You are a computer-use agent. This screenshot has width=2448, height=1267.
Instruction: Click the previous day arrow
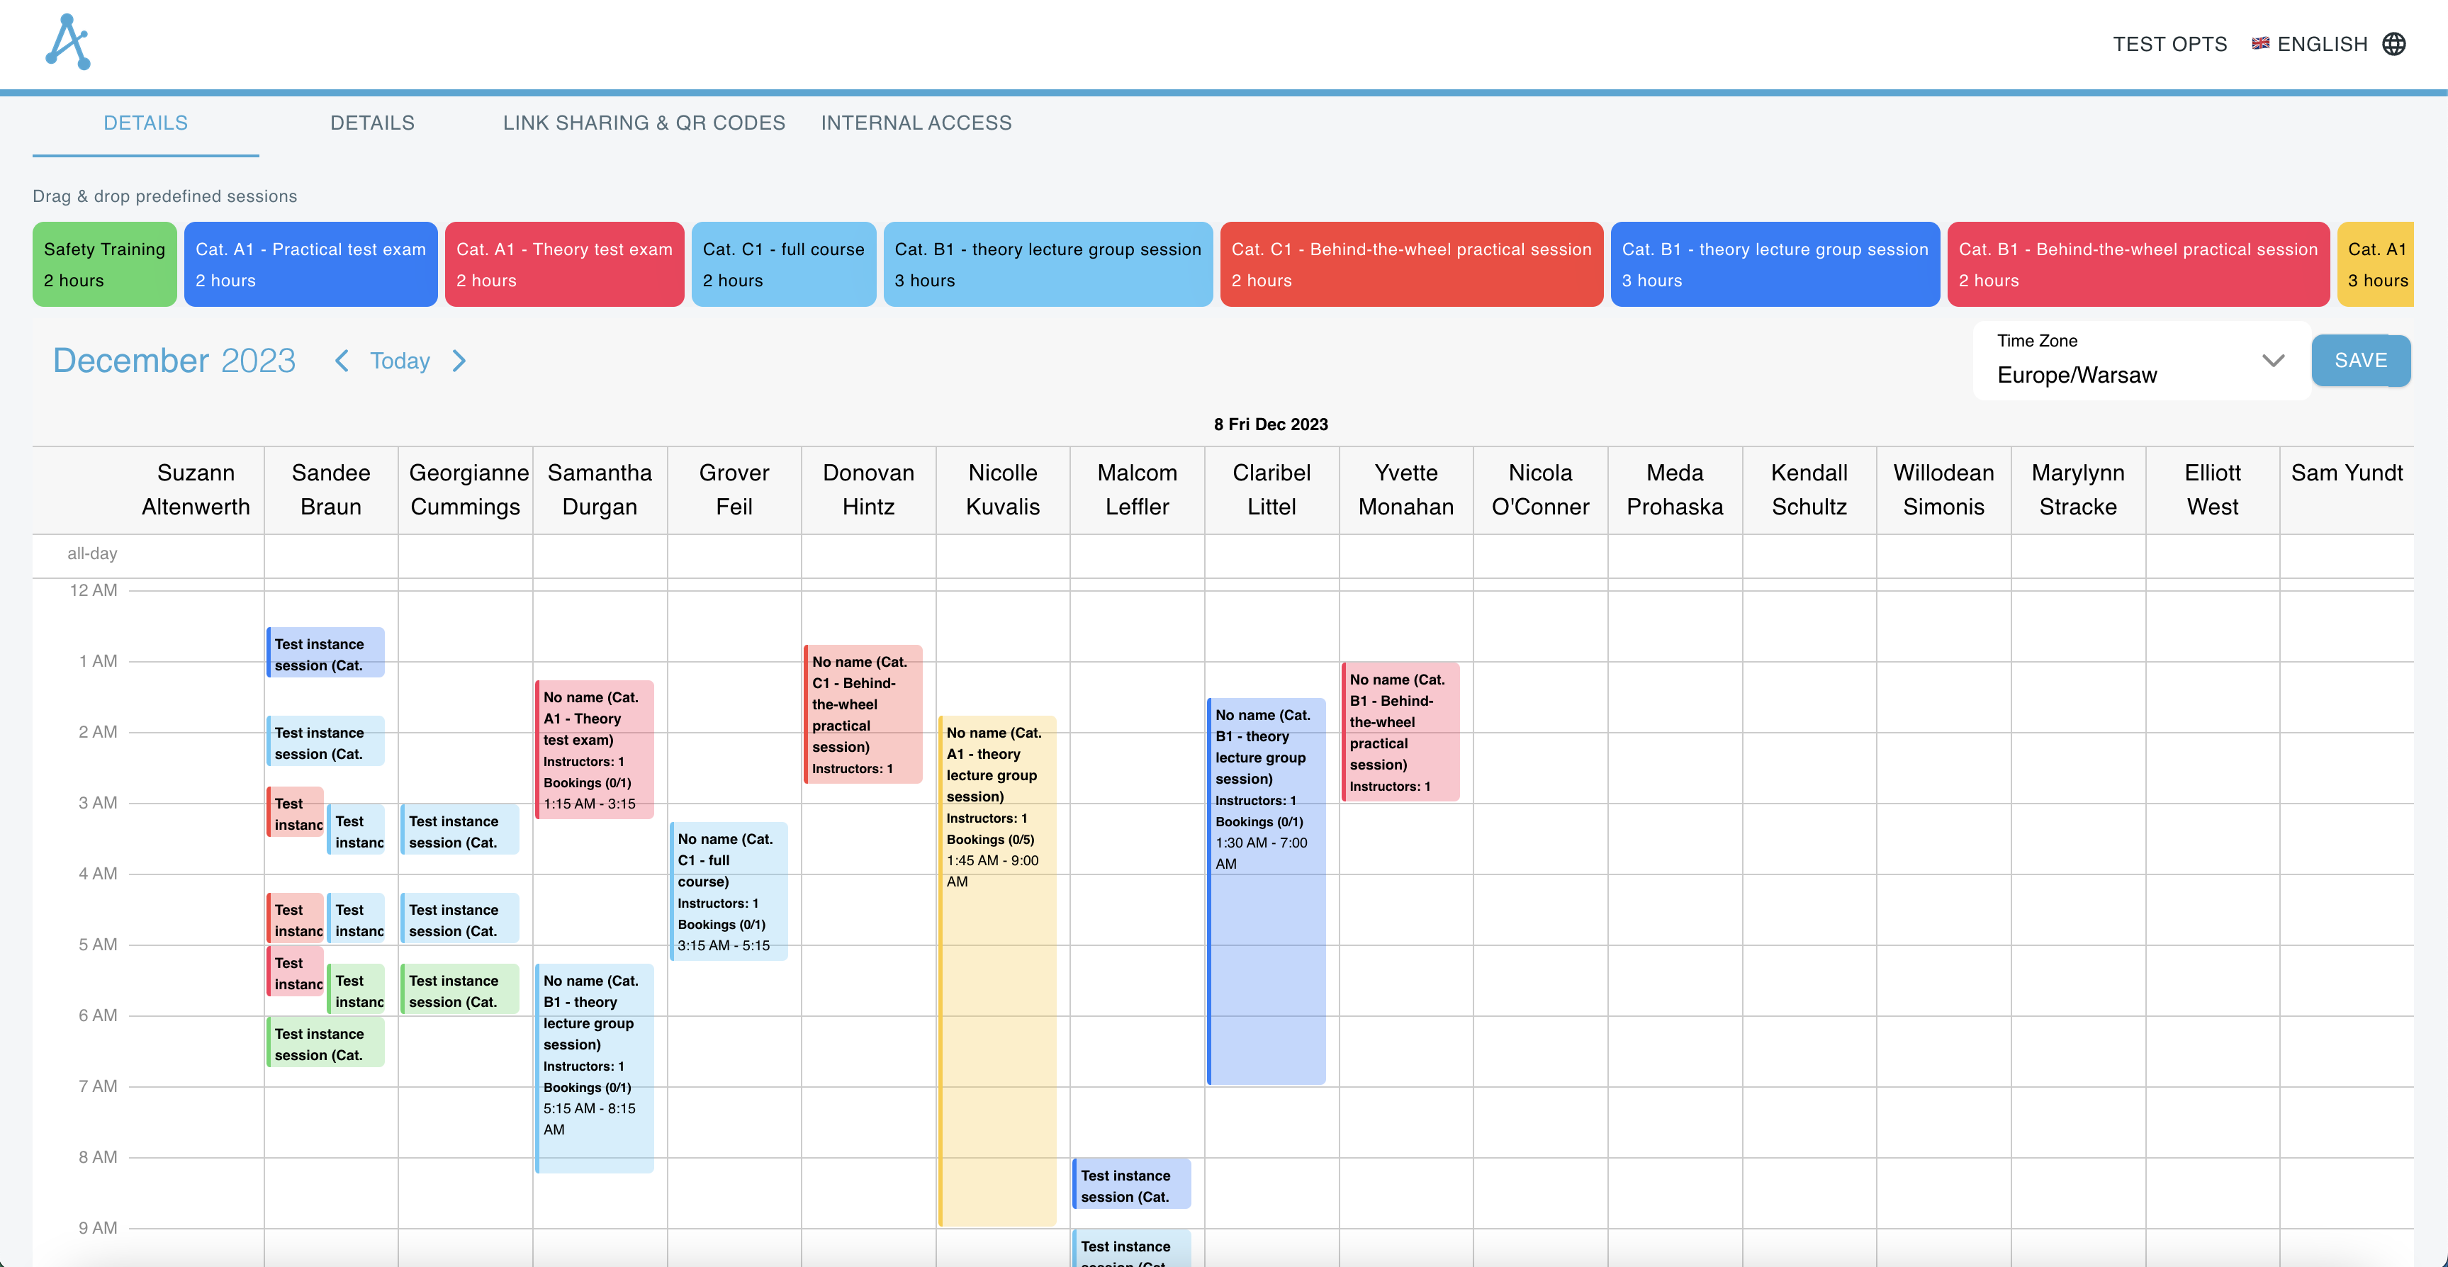341,361
